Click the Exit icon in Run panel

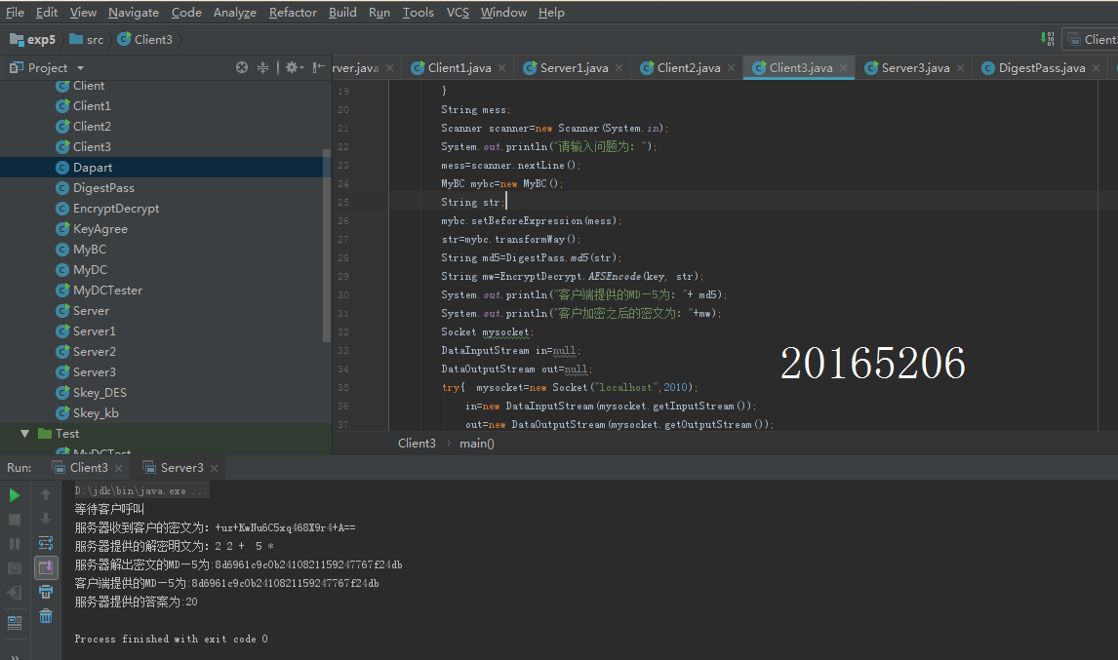[x=15, y=593]
